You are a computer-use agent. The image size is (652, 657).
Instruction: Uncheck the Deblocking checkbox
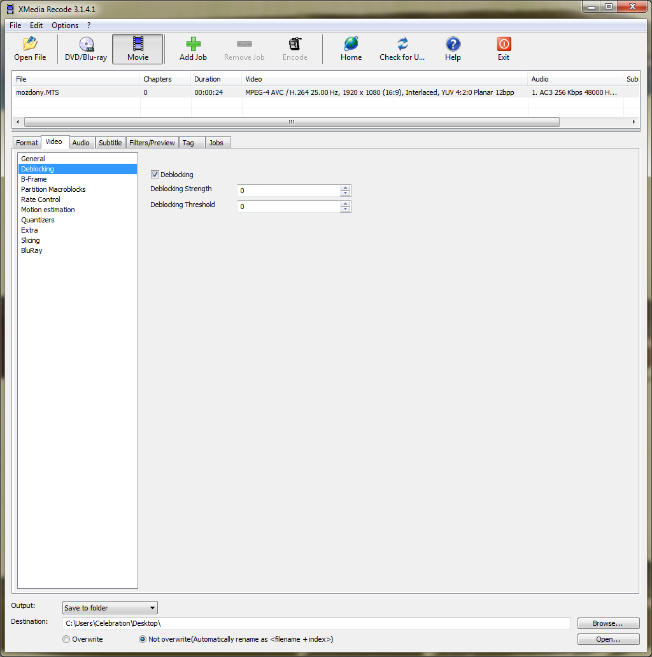(x=155, y=175)
